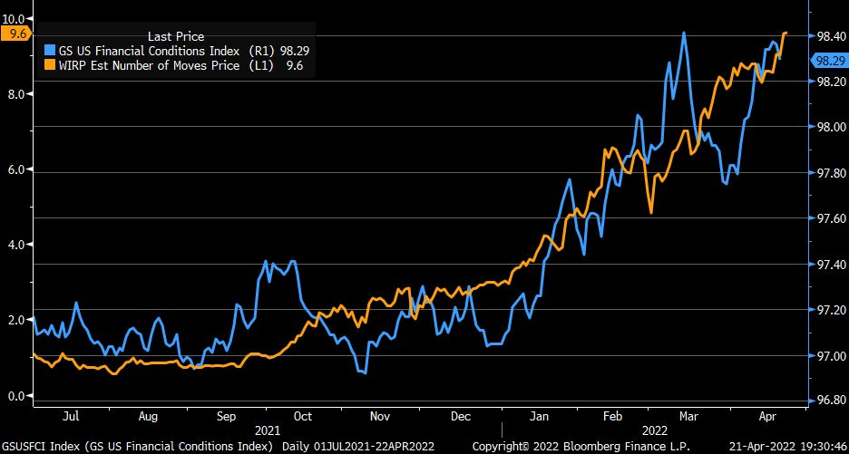Click the Feb month label

coord(613,417)
